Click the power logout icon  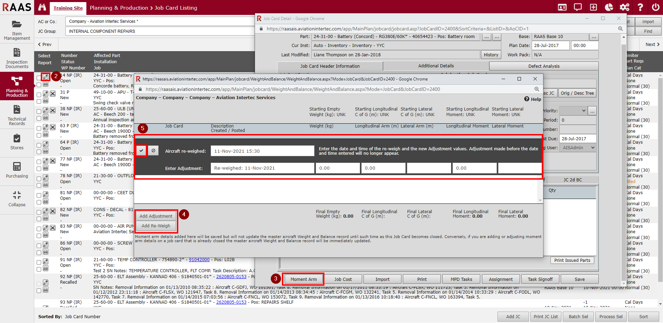[655, 7]
